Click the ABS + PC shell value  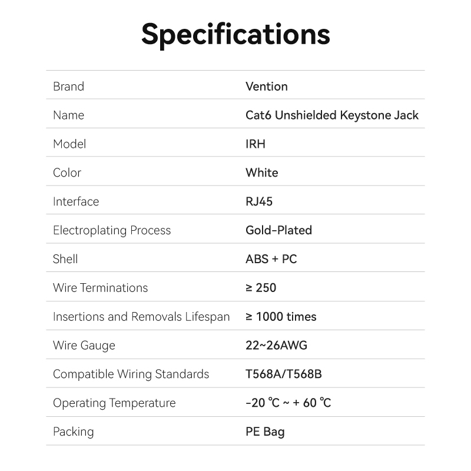(271, 259)
